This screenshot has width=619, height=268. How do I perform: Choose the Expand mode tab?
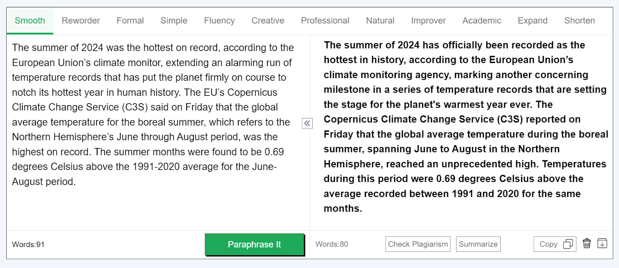point(533,21)
